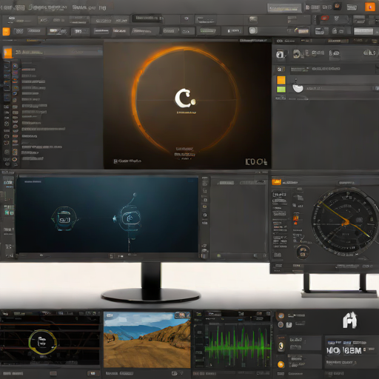Screen dimensions: 379x379
Task: Click the light gray field at top right
Action: [x=284, y=8]
